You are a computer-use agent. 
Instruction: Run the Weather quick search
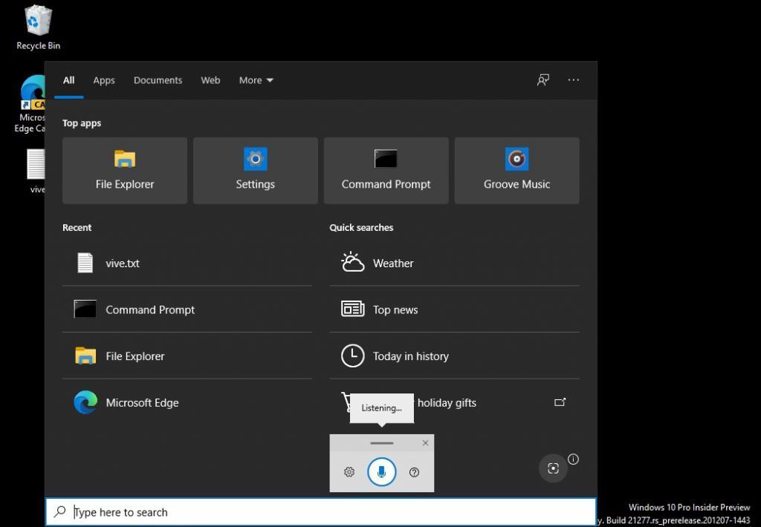454,263
